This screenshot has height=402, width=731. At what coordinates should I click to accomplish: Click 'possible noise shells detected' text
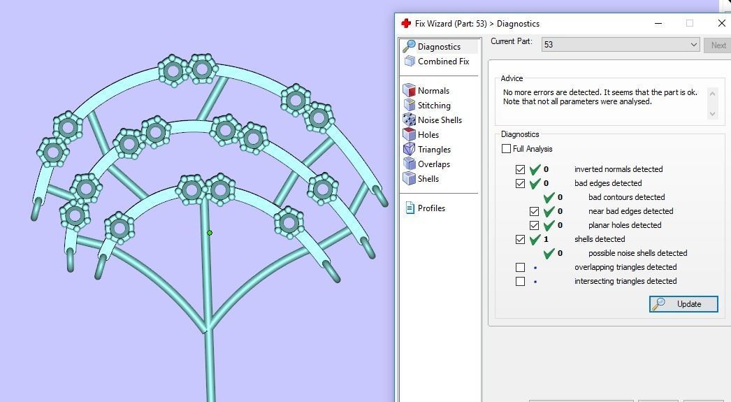pyautogui.click(x=638, y=253)
